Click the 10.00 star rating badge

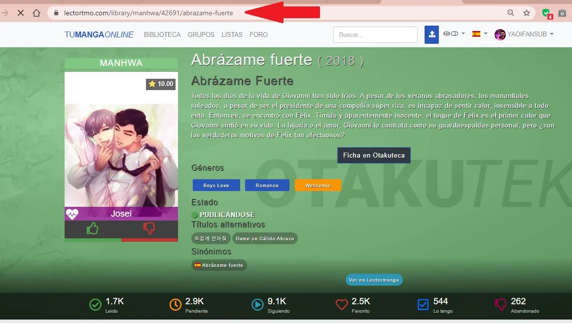pos(161,84)
